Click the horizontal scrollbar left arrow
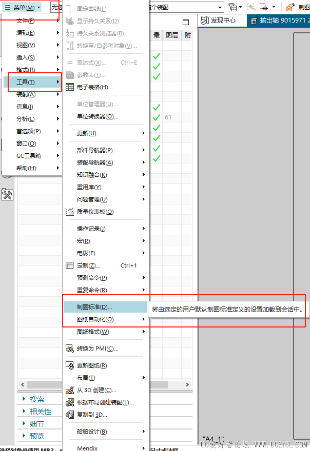 [23, 384]
